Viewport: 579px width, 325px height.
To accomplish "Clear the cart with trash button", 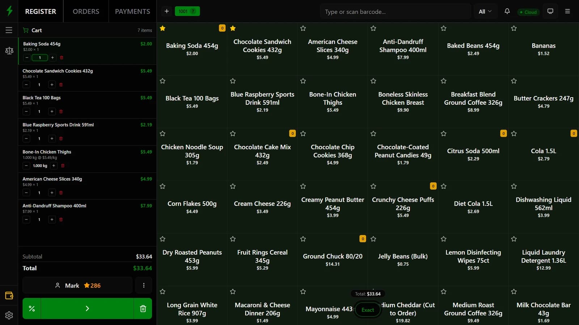I will [143, 308].
